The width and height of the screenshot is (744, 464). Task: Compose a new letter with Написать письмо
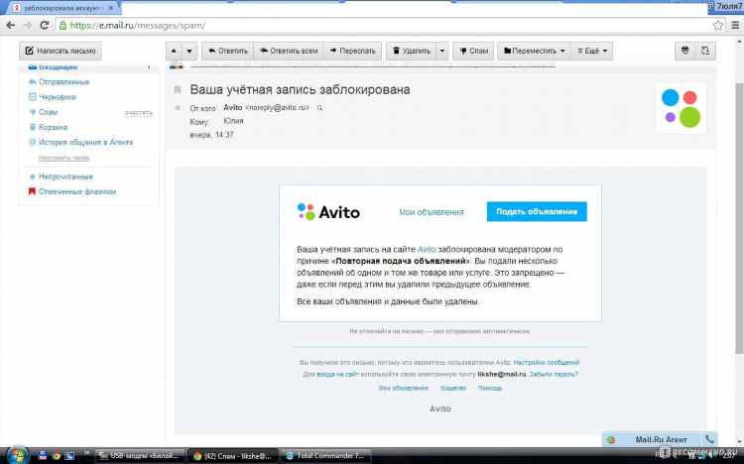(61, 51)
